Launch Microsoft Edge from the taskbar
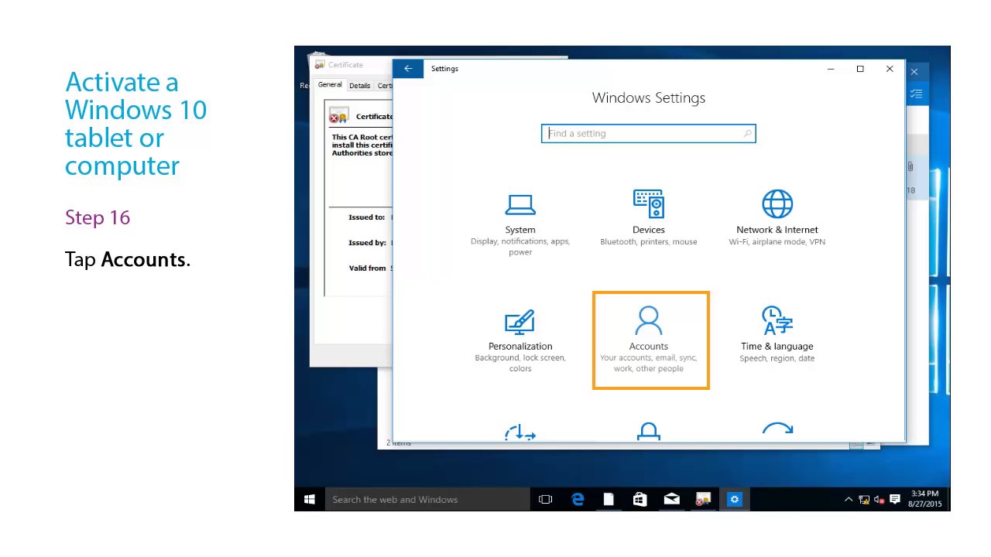The image size is (991, 557). [x=578, y=500]
